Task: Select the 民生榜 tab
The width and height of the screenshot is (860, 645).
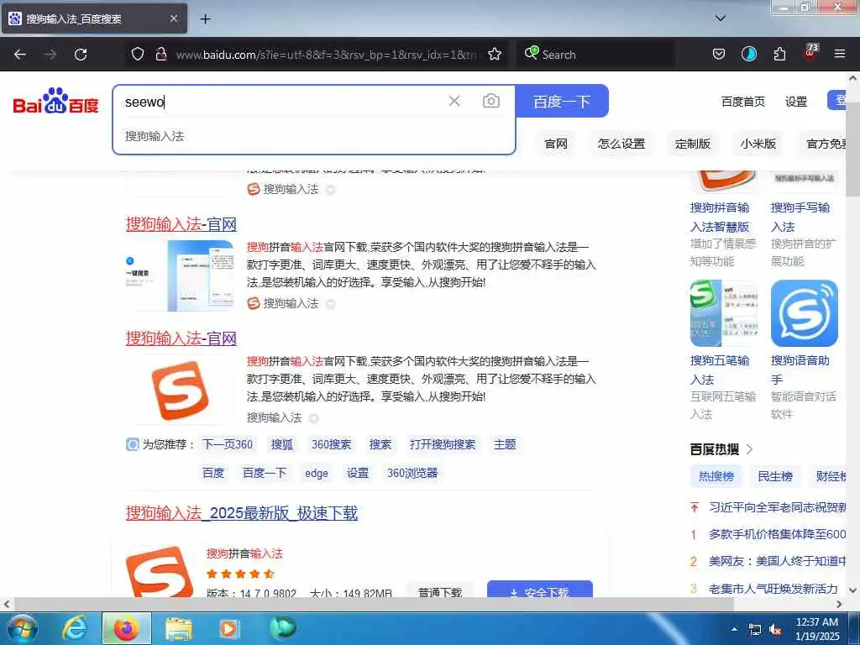Action: pyautogui.click(x=775, y=476)
